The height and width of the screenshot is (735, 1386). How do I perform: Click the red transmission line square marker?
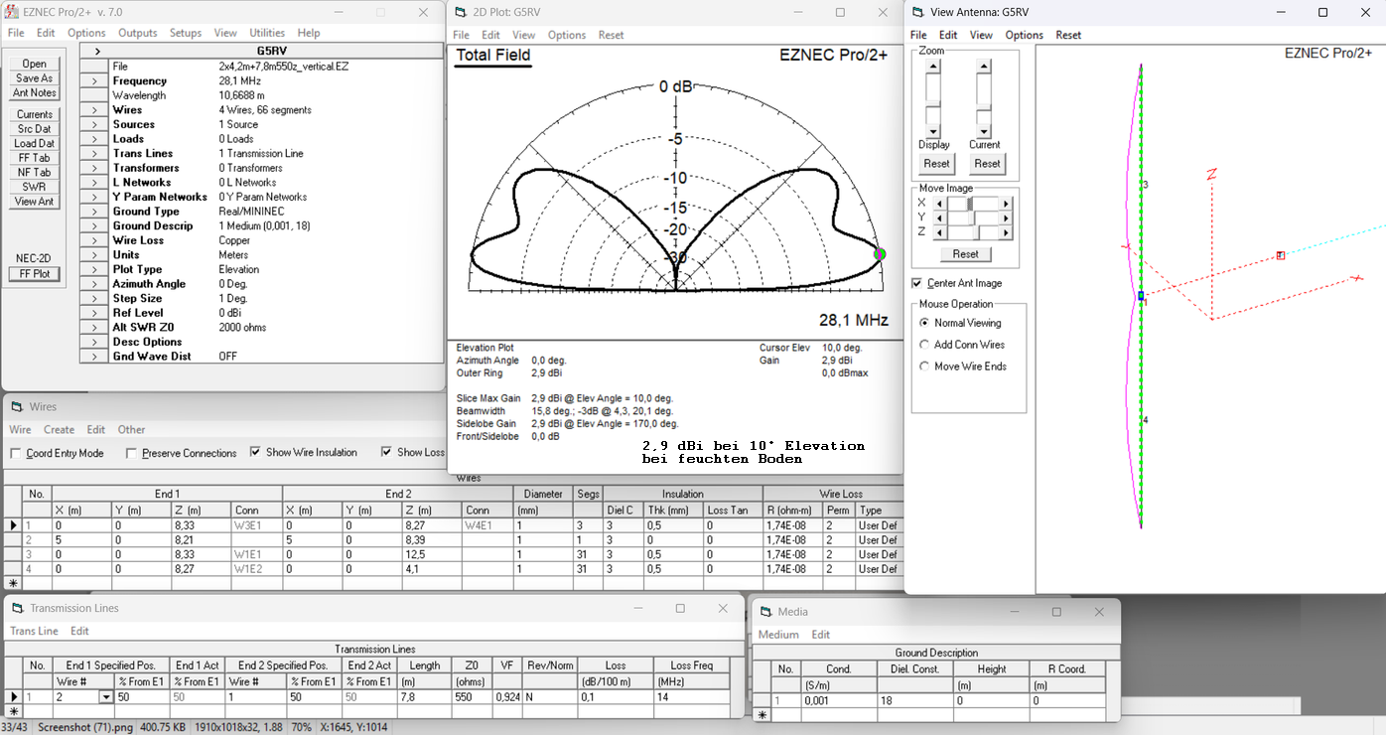(x=1281, y=255)
